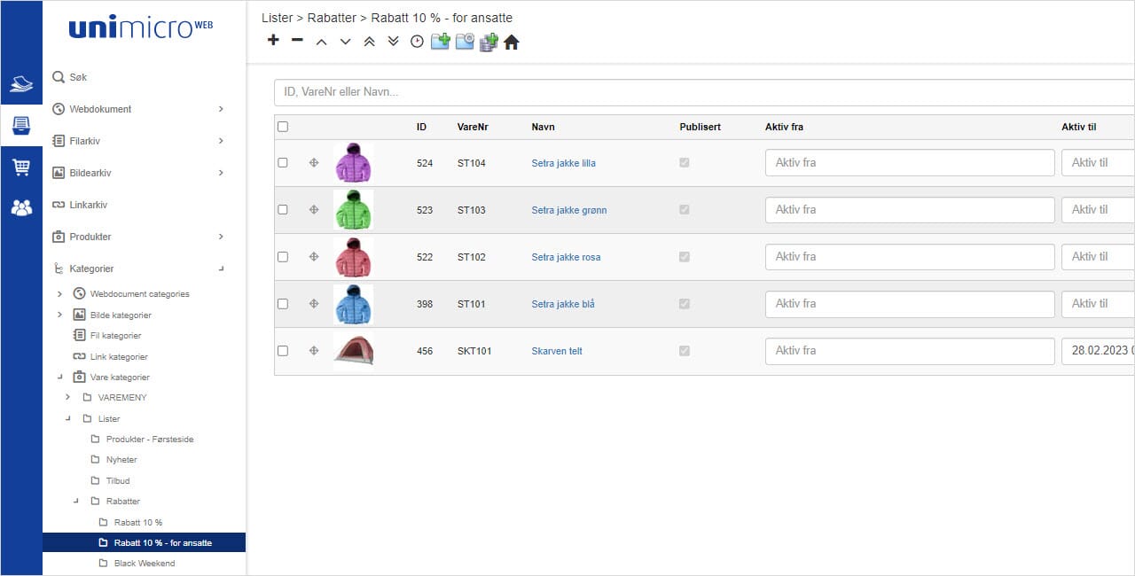Open the Setra jakke blå product link
Image resolution: width=1135 pixels, height=576 pixels.
point(562,304)
